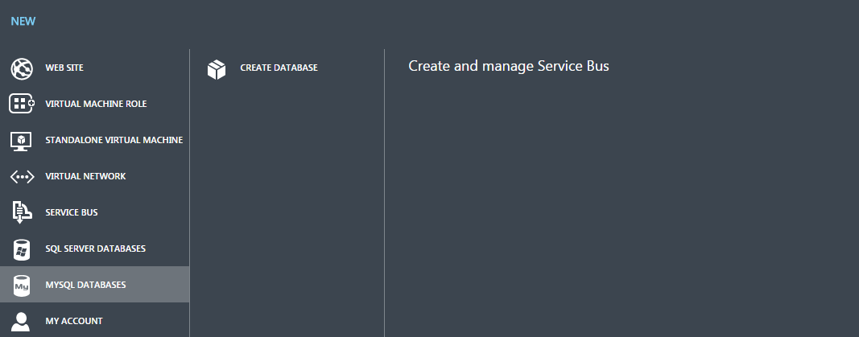Select VIRTUAL NETWORK menu label

click(85, 176)
